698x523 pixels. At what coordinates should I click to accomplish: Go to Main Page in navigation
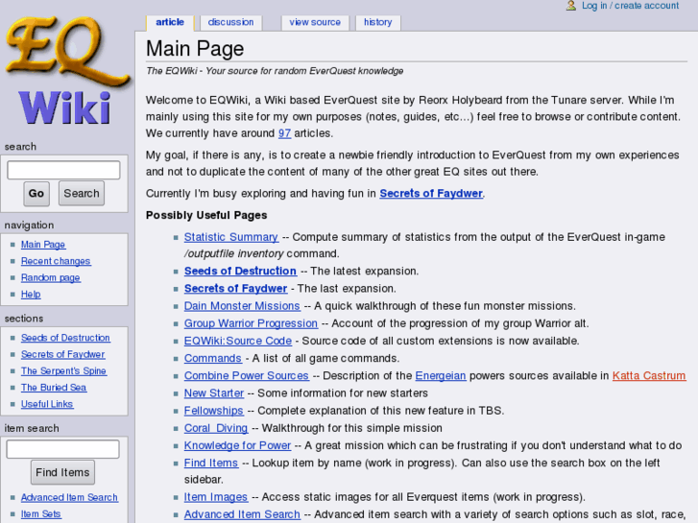pyautogui.click(x=43, y=245)
